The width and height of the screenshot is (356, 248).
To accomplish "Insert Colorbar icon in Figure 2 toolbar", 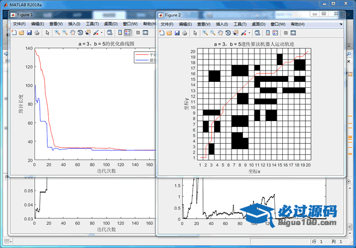I will tap(268, 33).
